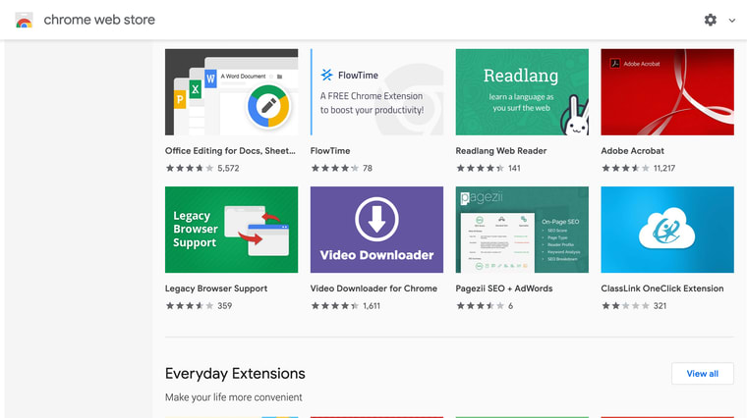747x418 pixels.
Task: Click the Readlang Web Reader title
Action: pos(501,151)
